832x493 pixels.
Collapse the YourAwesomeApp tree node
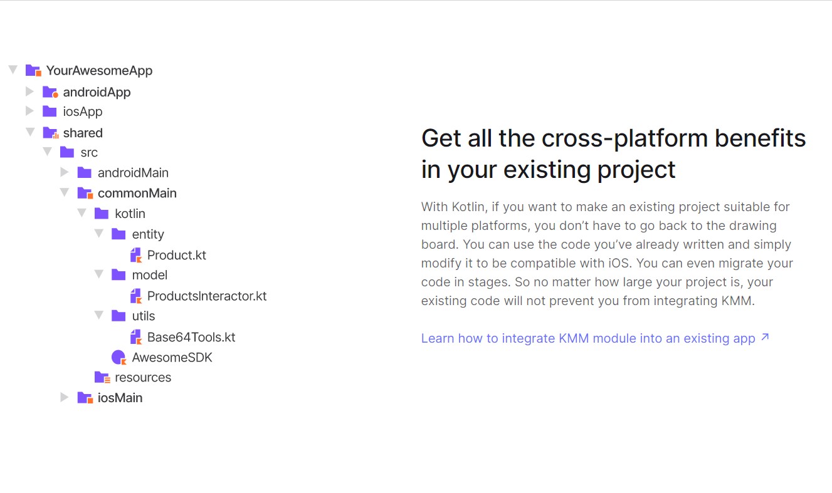click(x=13, y=70)
